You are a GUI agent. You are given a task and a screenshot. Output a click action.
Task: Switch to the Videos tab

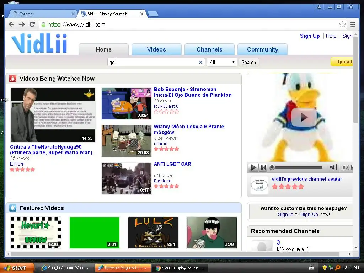156,49
